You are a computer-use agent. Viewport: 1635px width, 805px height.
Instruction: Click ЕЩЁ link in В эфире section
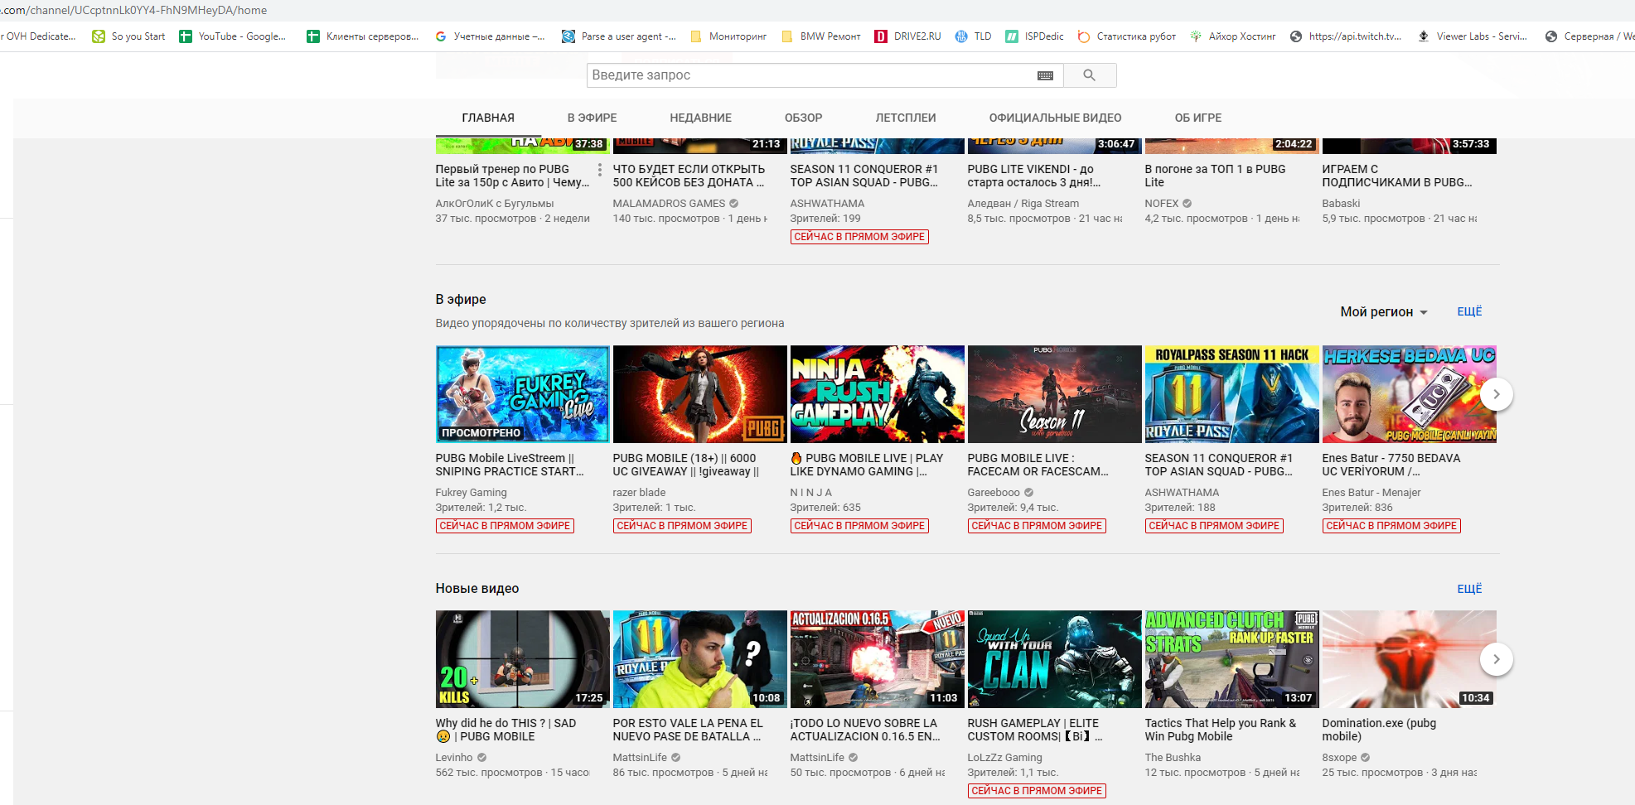[1468, 311]
